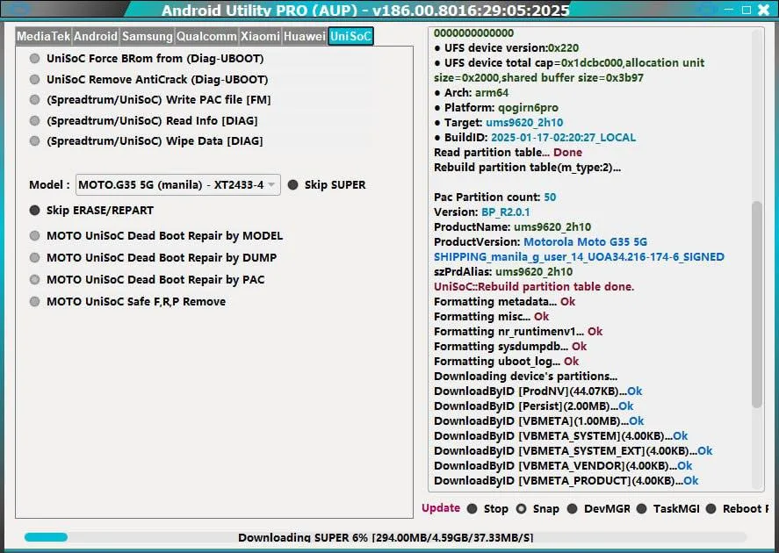Open the Qualcomm tab
Viewport: 779px width, 553px height.
(x=206, y=36)
